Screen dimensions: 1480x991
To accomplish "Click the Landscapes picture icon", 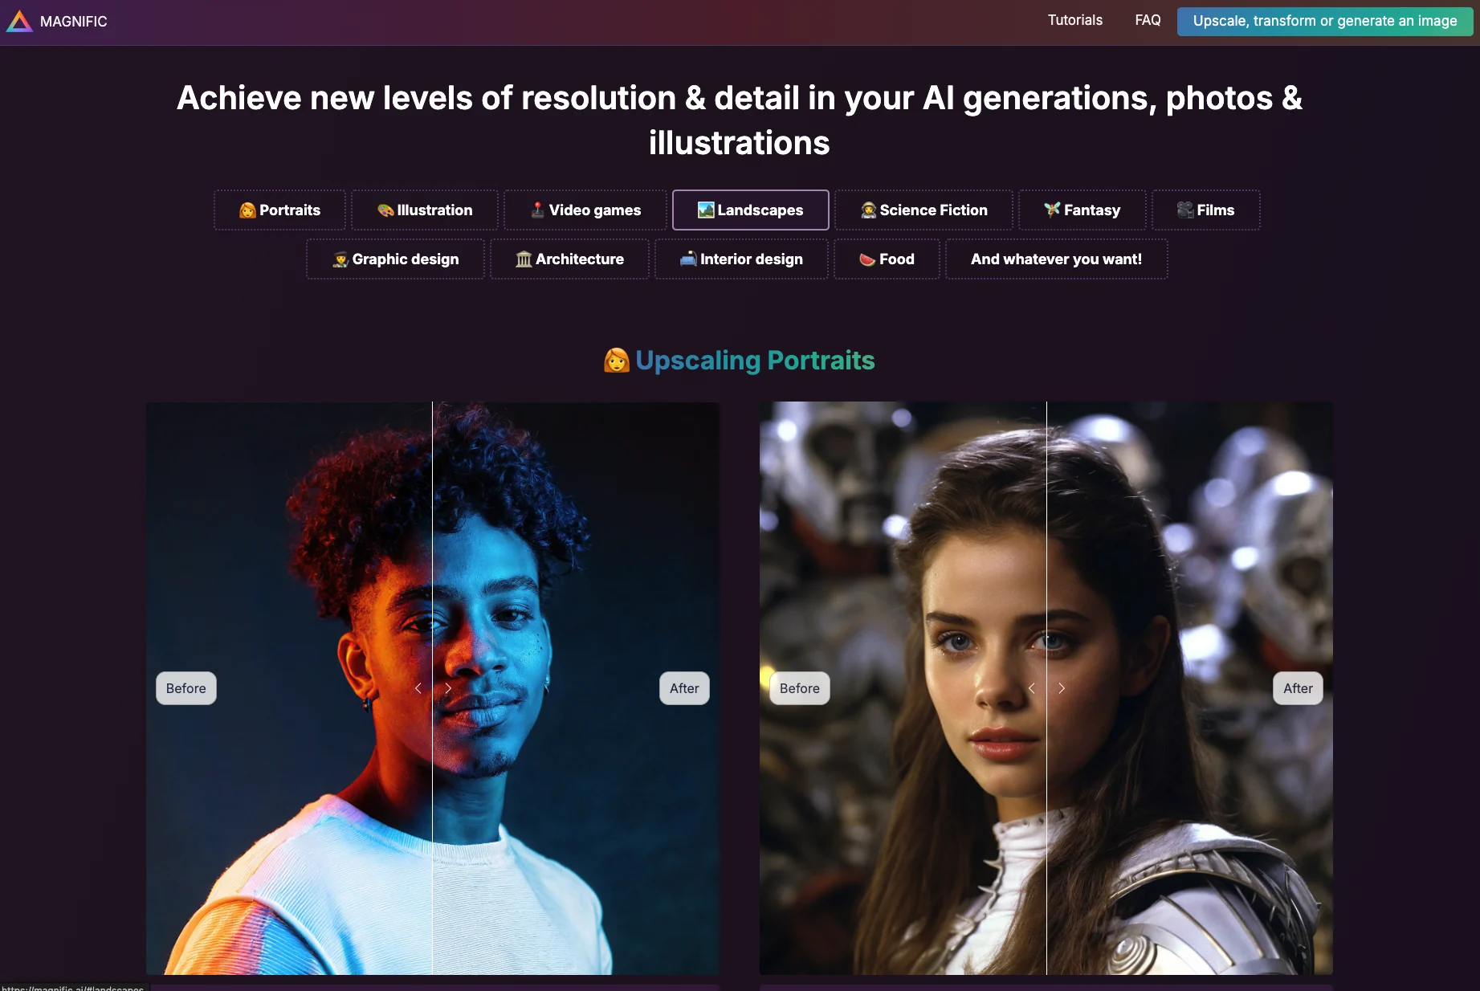I will (706, 210).
